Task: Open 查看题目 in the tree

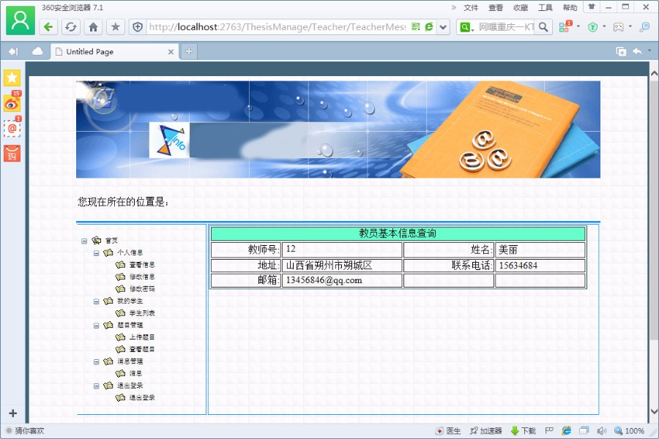Action: tap(141, 349)
